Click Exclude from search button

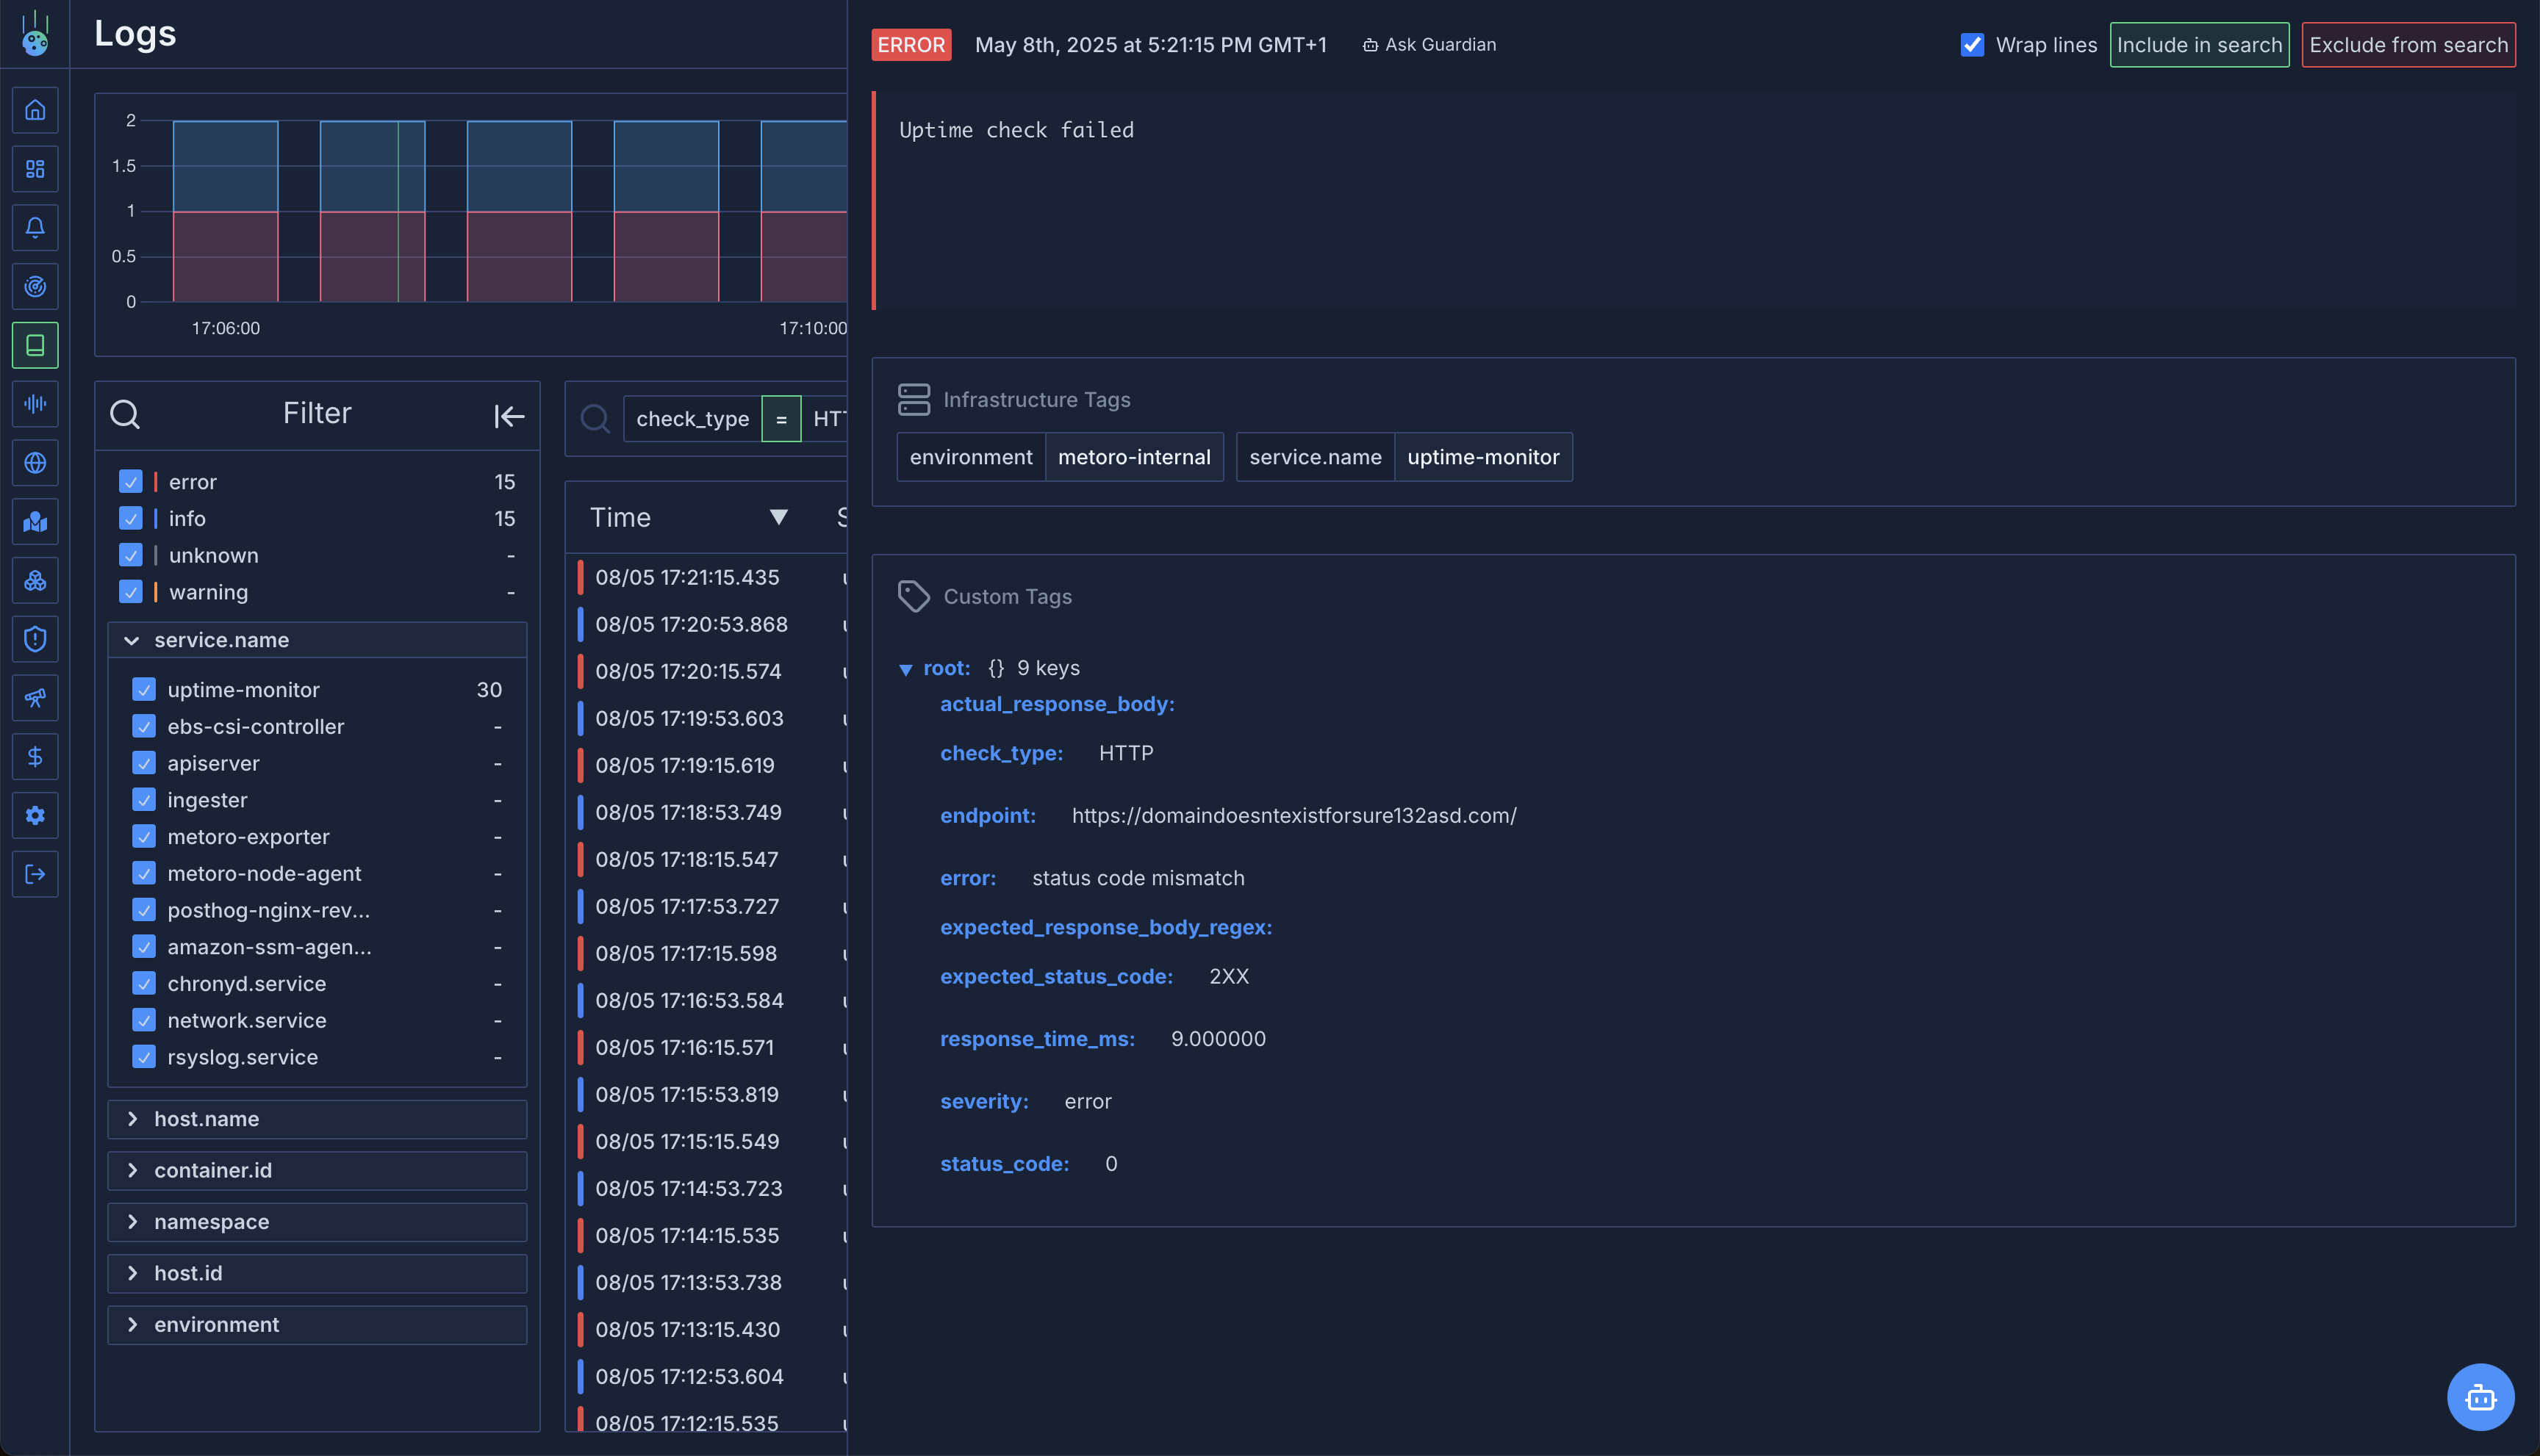pyautogui.click(x=2408, y=45)
